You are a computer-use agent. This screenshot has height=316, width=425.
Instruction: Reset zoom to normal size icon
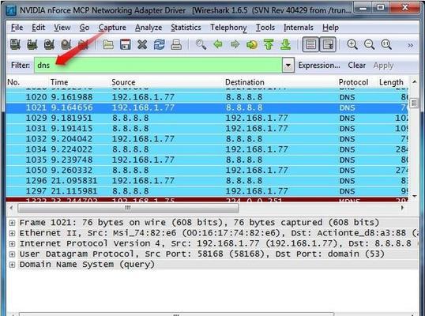[x=386, y=44]
